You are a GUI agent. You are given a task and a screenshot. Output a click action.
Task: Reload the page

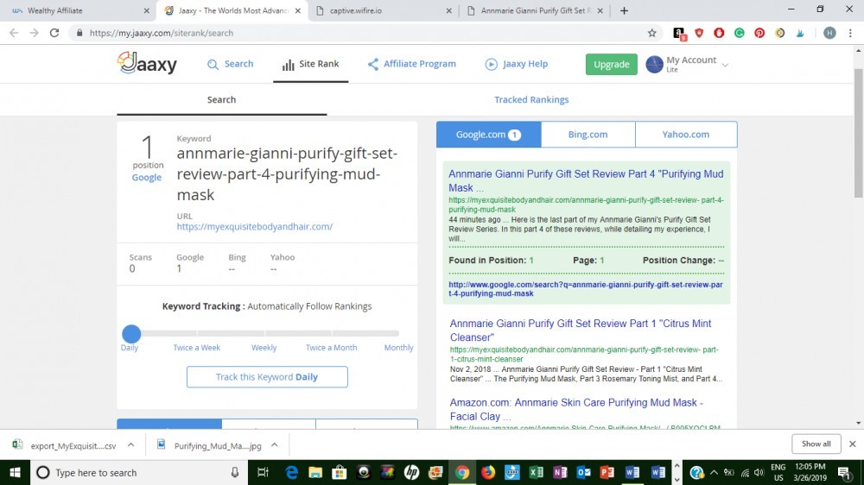[54, 33]
